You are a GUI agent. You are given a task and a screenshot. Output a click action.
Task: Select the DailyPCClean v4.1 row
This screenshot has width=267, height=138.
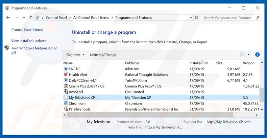(x=161, y=80)
